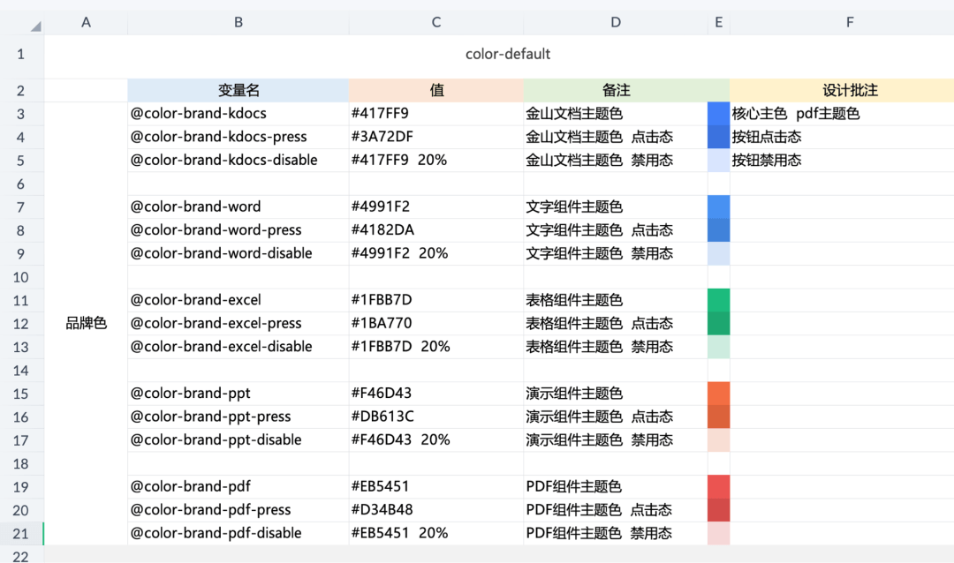Click the excel green #1FBB7D swatch
Viewport: 954px width, 563px height.
point(718,300)
